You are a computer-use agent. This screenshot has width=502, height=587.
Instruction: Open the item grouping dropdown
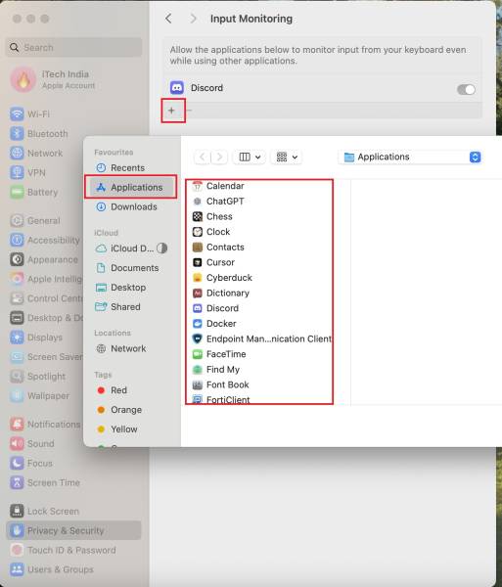[x=287, y=157]
